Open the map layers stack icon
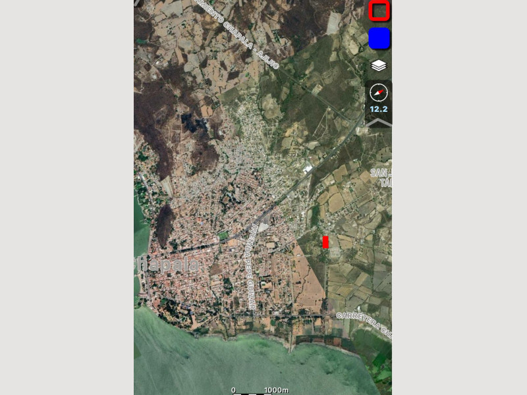The image size is (527, 395). click(378, 66)
